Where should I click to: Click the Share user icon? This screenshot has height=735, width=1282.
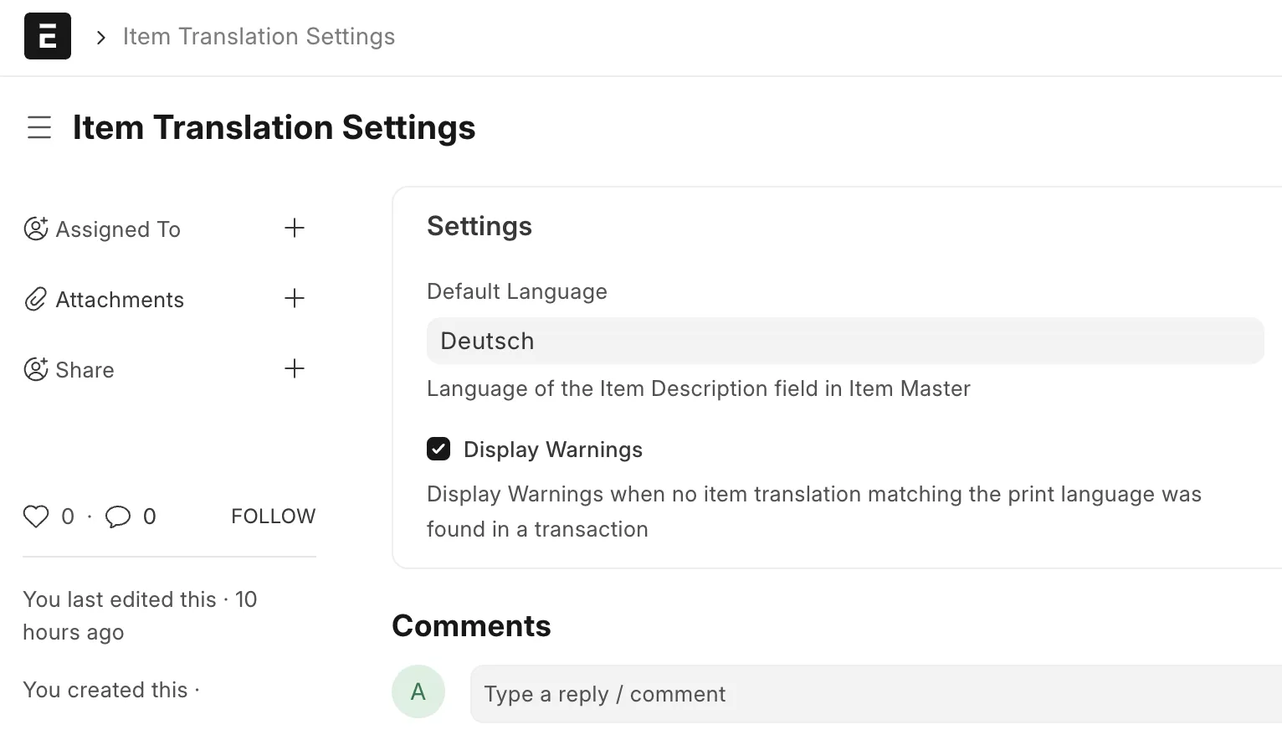click(x=36, y=369)
